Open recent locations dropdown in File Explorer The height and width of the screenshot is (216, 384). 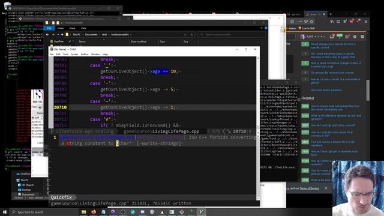(58, 35)
